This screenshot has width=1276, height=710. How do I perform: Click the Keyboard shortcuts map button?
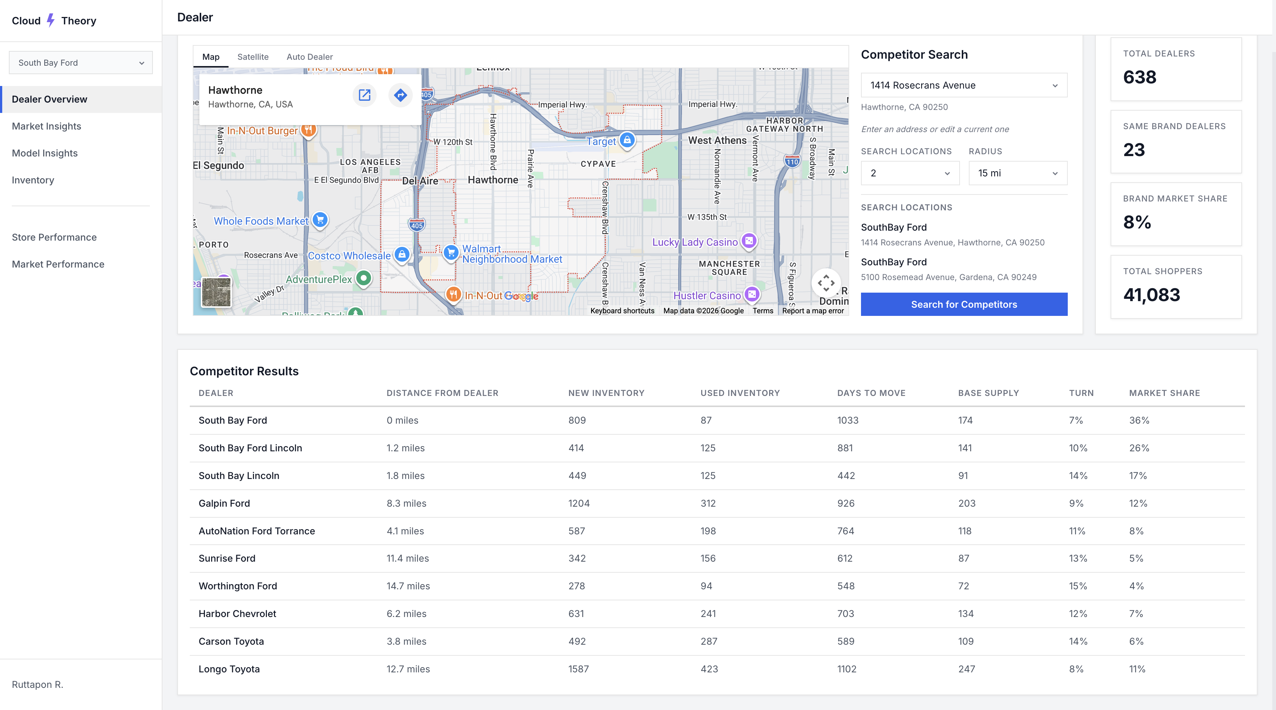(x=622, y=310)
